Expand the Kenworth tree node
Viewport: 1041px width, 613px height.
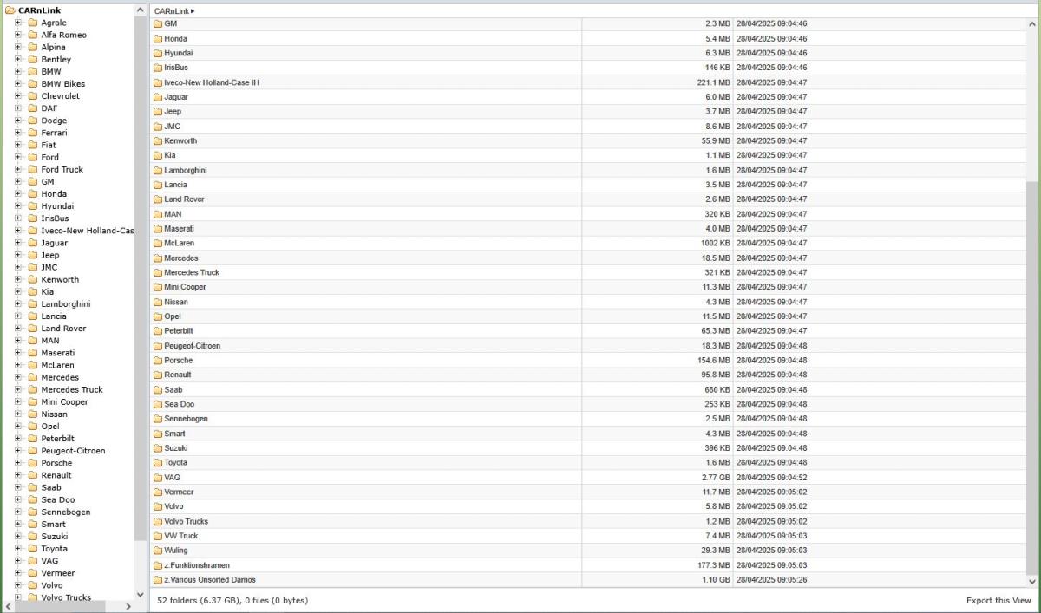18,279
